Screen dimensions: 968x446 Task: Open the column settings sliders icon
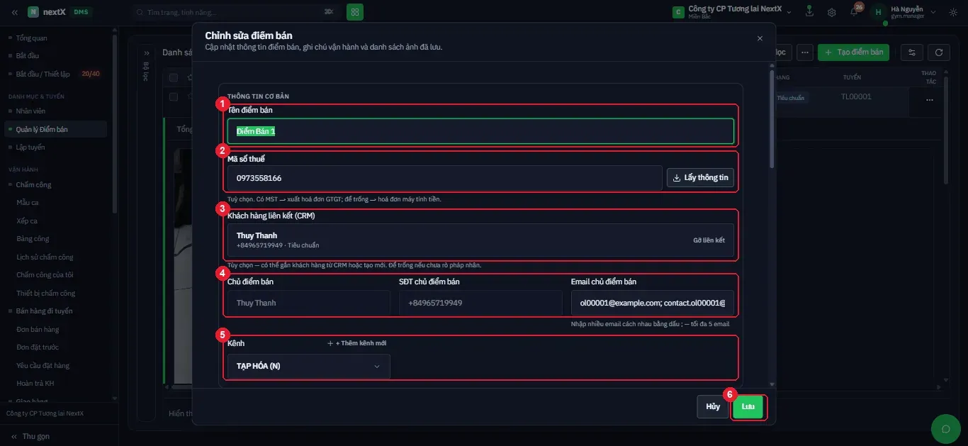pos(912,52)
